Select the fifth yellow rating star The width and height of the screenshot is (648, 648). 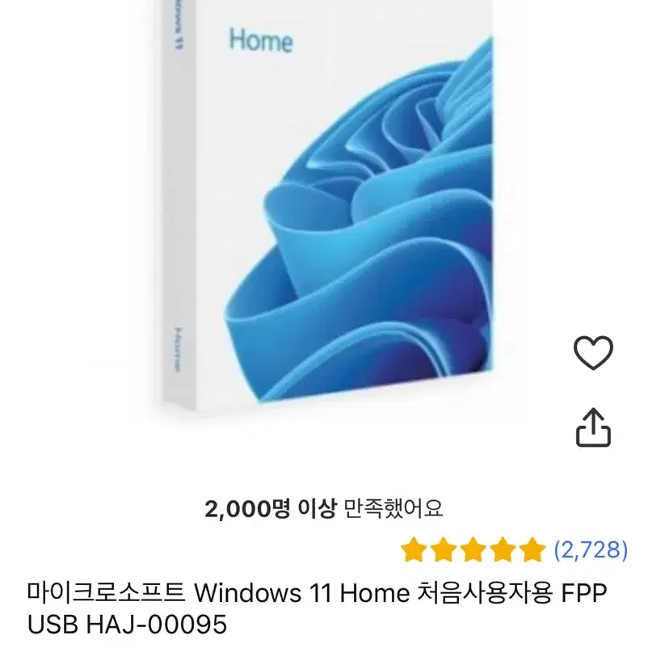532,549
